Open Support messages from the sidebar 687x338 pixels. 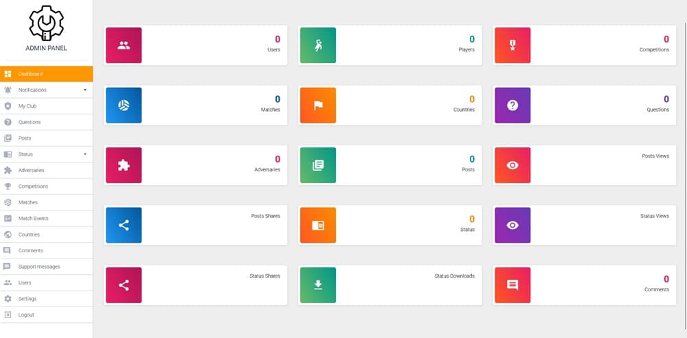pyautogui.click(x=38, y=267)
